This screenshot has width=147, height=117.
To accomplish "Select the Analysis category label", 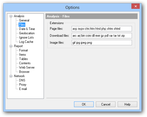I will (19, 16).
